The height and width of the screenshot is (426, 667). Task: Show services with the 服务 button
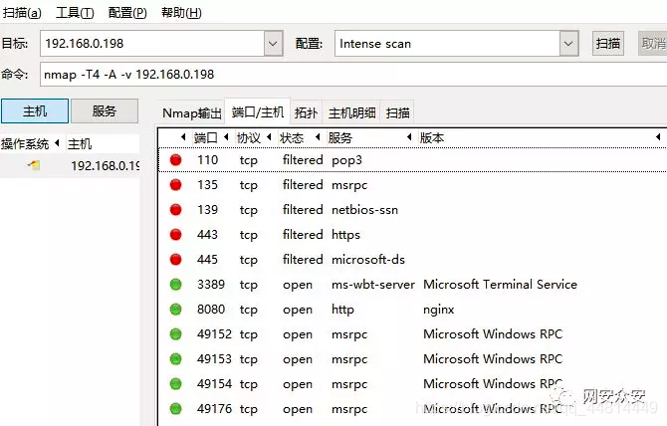[x=105, y=111]
